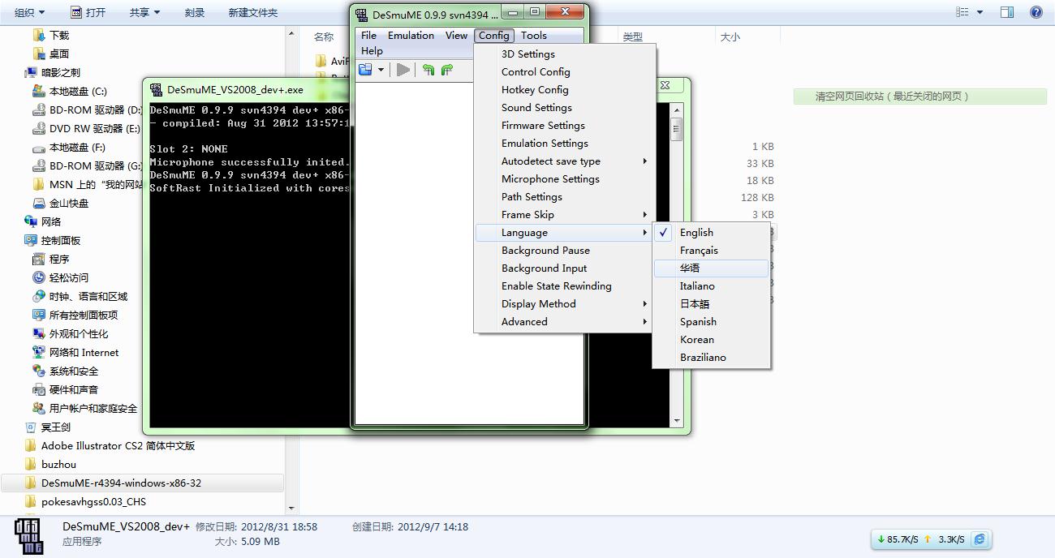The height and width of the screenshot is (558, 1055).
Task: Select Spanish language option
Action: tap(711, 322)
